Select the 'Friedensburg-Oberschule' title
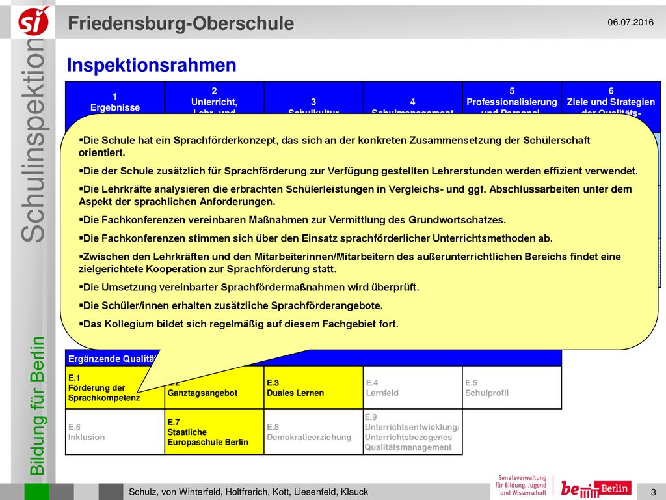This screenshot has height=500, width=666. pyautogui.click(x=181, y=23)
